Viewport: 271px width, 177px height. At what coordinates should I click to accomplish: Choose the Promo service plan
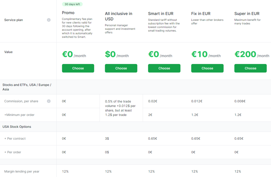[x=78, y=68]
